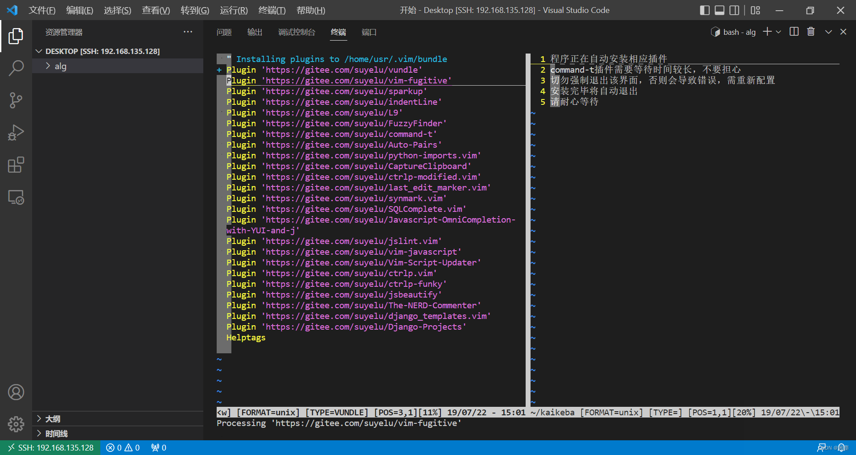
Task: Open the 运行(R) menu
Action: (234, 10)
